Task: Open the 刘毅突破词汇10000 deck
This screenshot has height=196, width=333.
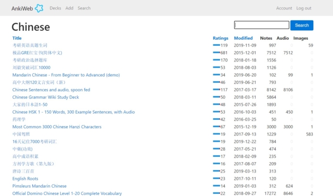Action: coord(31,67)
